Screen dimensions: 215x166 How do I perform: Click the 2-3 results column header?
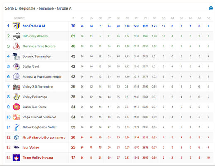tap(191, 18)
